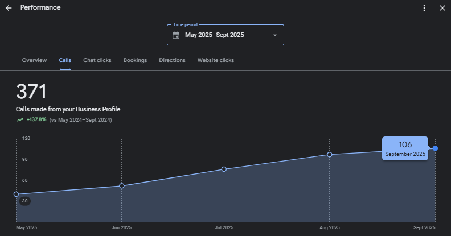The image size is (451, 236).
Task: Go to the Bookings tab
Action: 135,60
